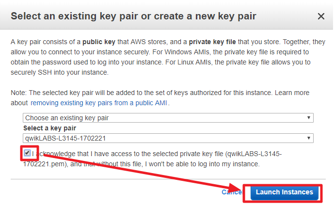Click the horizontal divider above Cancel

168,179
